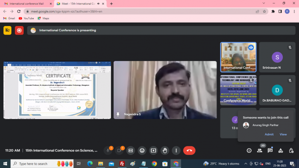Open the emoji reactions icon

coord(142,151)
